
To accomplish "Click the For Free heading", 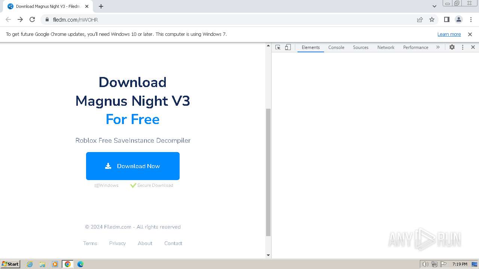I will [x=132, y=119].
